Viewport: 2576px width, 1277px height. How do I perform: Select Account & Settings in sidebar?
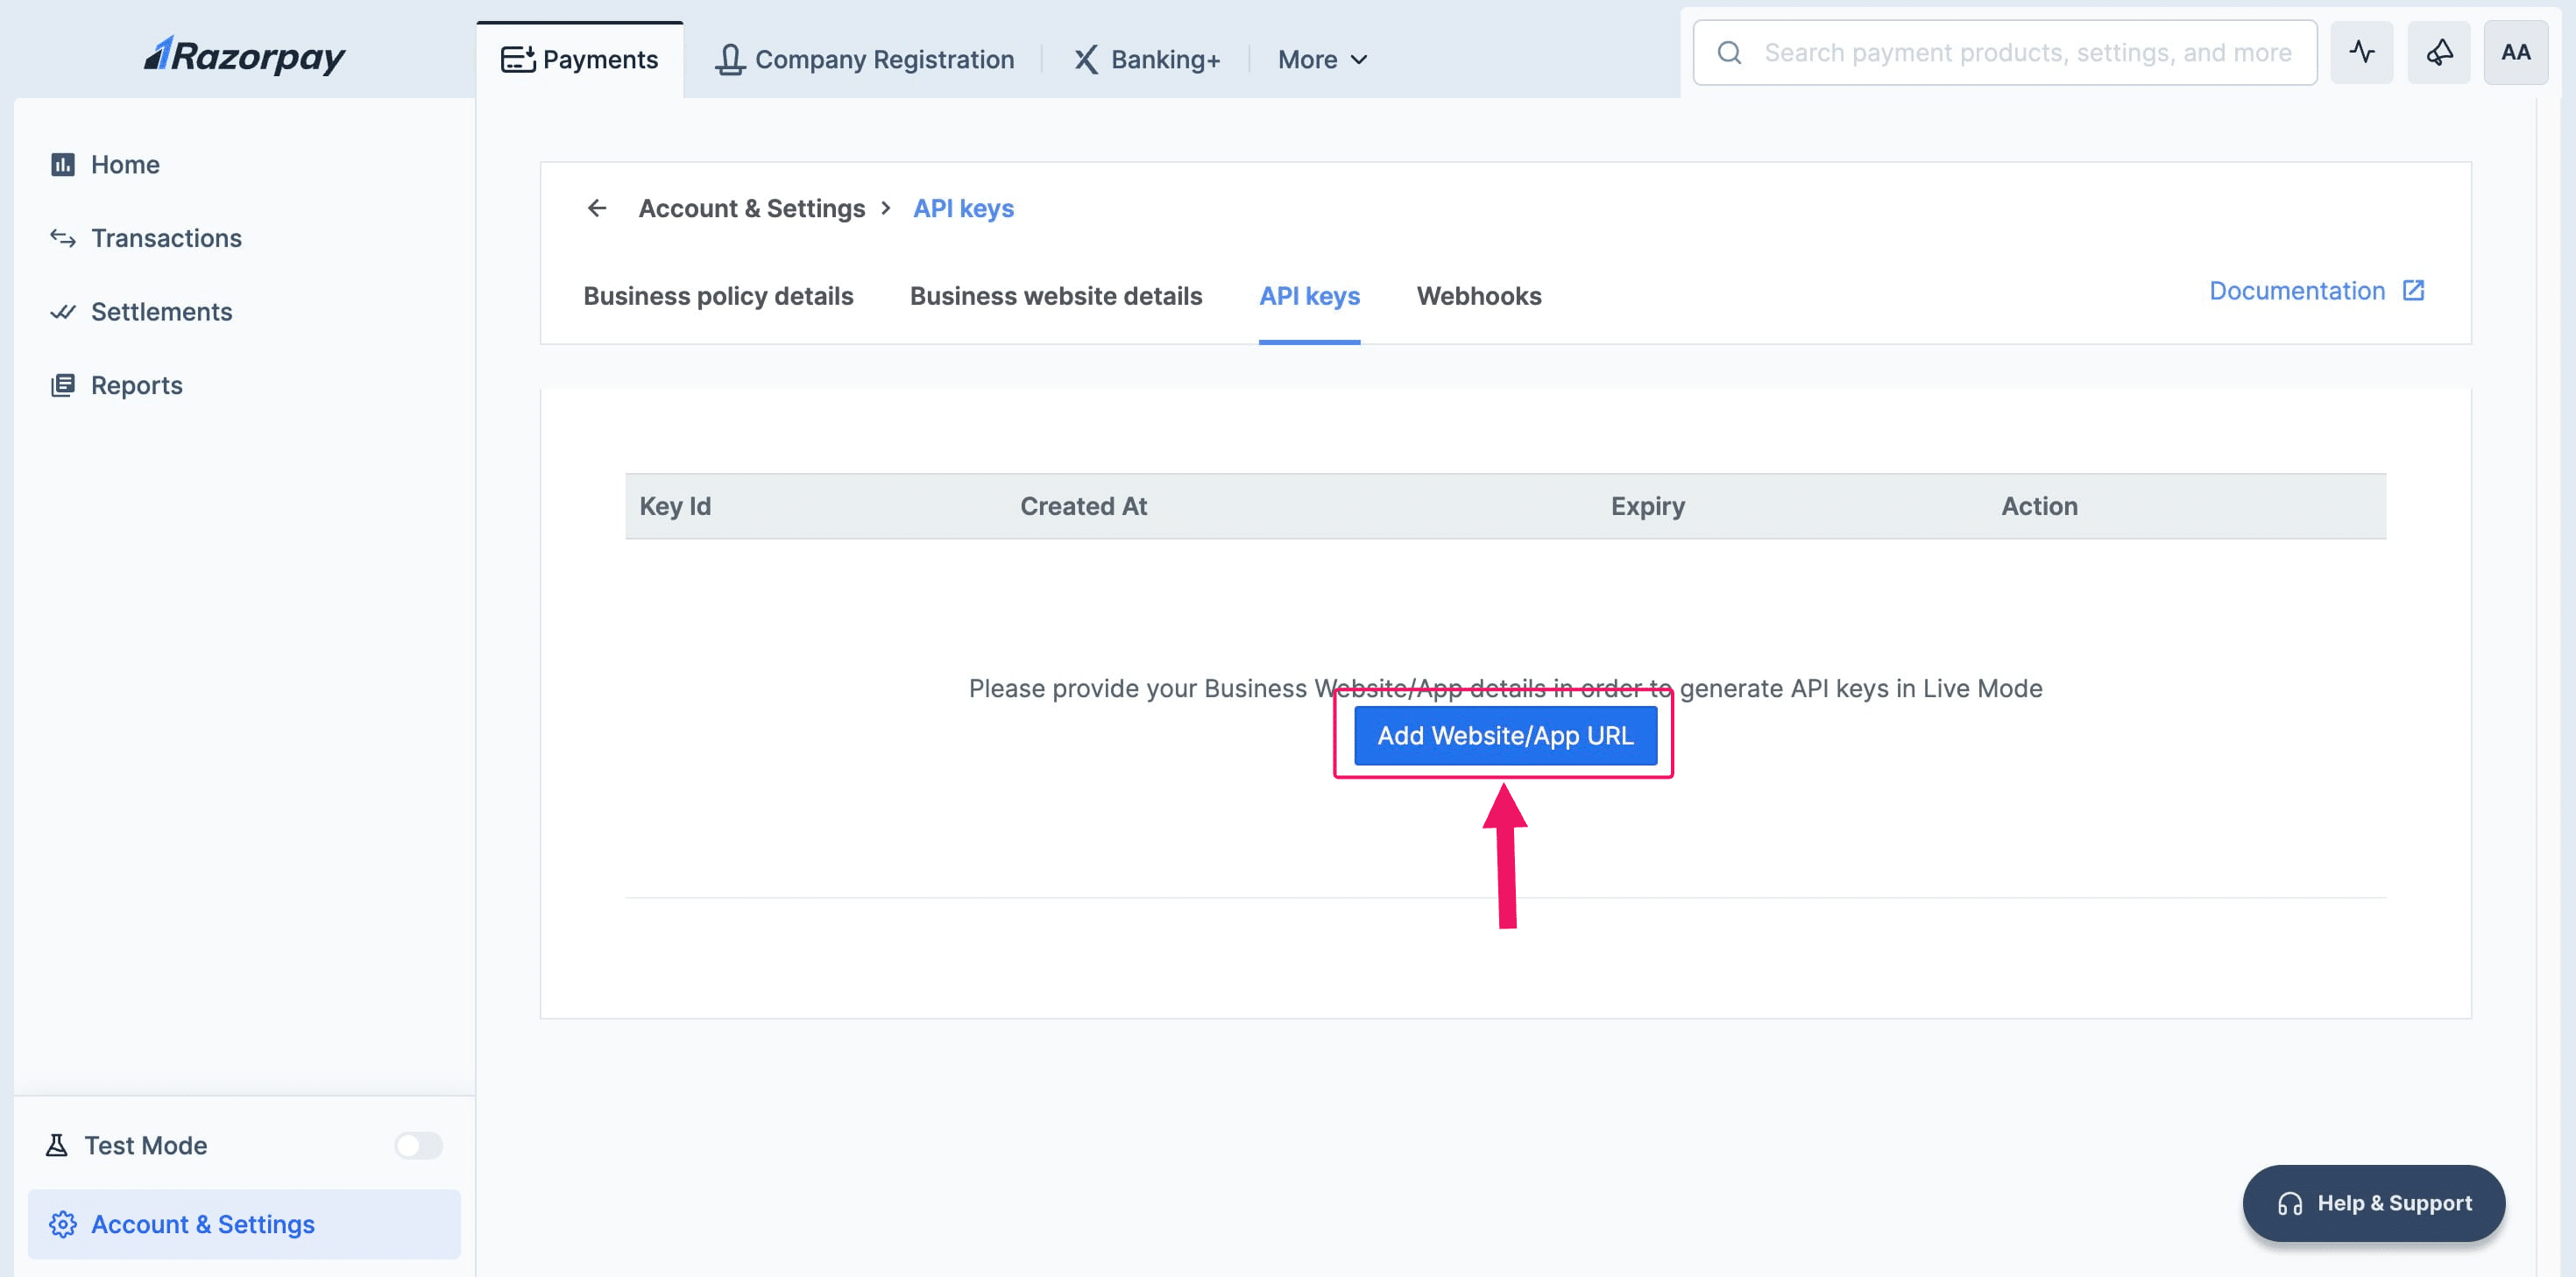coord(202,1224)
